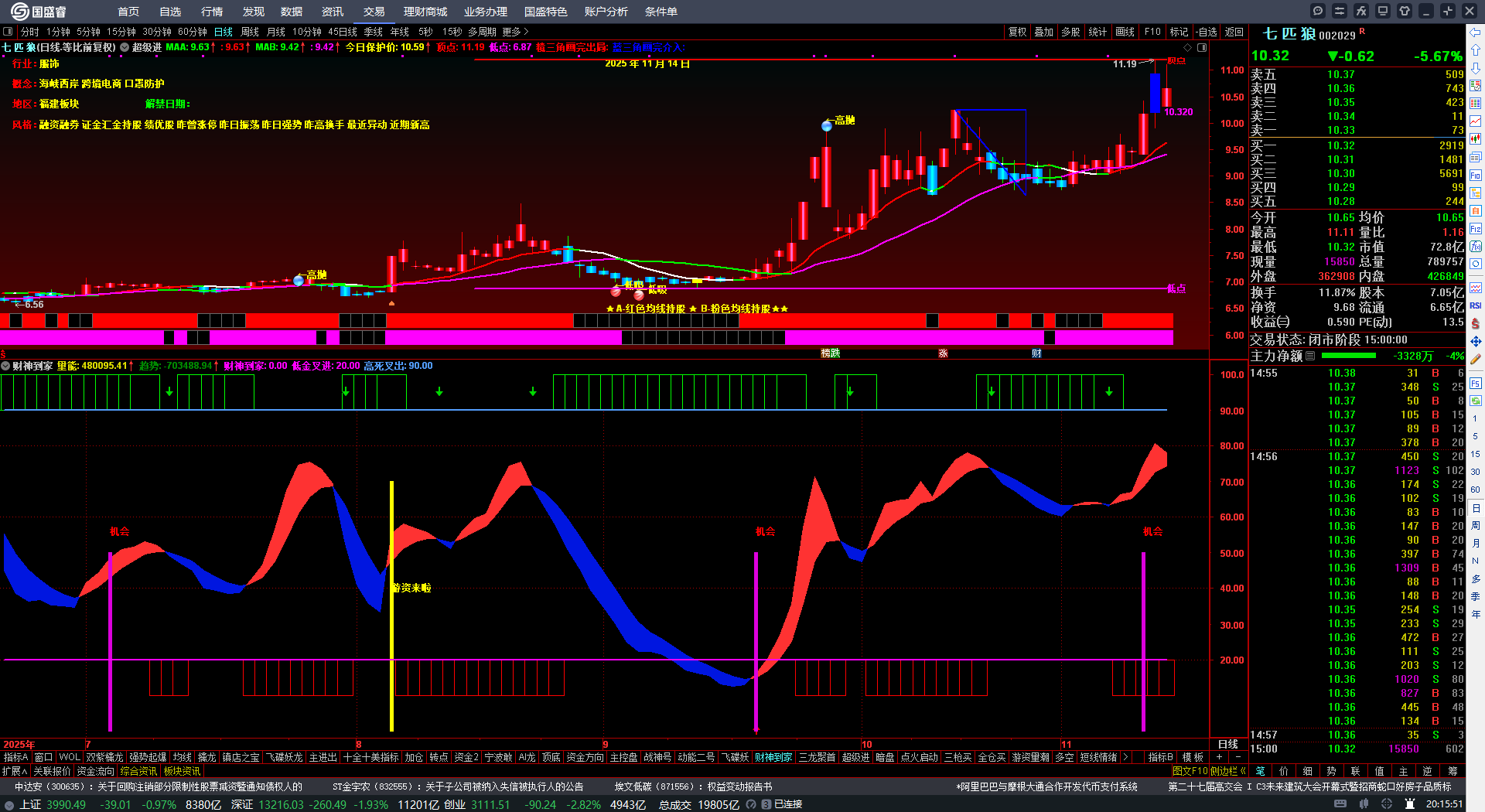
Task: Toggle the 画线 drawing tools
Action: [1125, 32]
